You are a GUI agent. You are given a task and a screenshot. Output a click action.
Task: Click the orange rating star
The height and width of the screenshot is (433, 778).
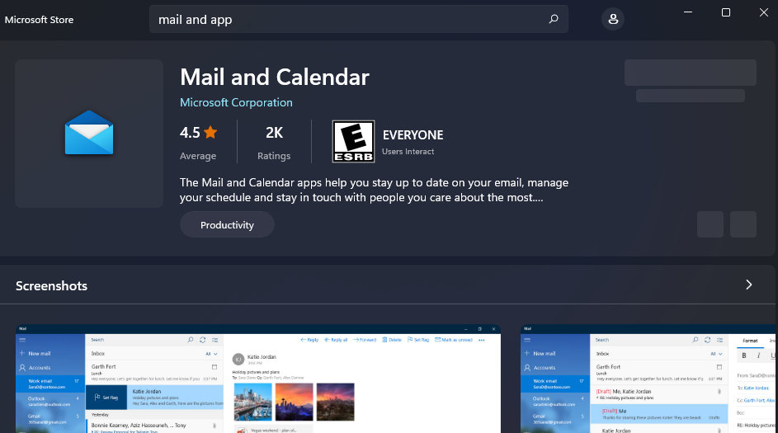pos(210,132)
